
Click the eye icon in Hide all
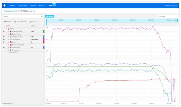5,22
